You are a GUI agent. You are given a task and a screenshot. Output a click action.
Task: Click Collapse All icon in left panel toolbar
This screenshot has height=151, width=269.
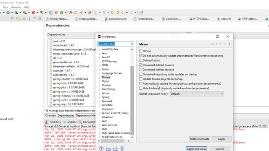pos(13,18)
